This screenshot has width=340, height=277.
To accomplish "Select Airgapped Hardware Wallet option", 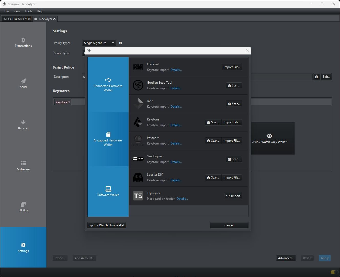I will pyautogui.click(x=108, y=139).
